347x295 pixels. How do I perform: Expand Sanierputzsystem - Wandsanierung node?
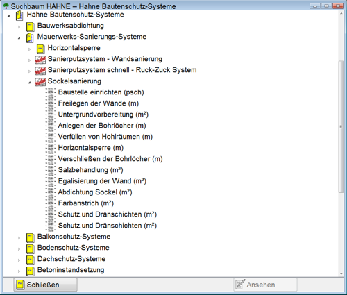pos(30,60)
